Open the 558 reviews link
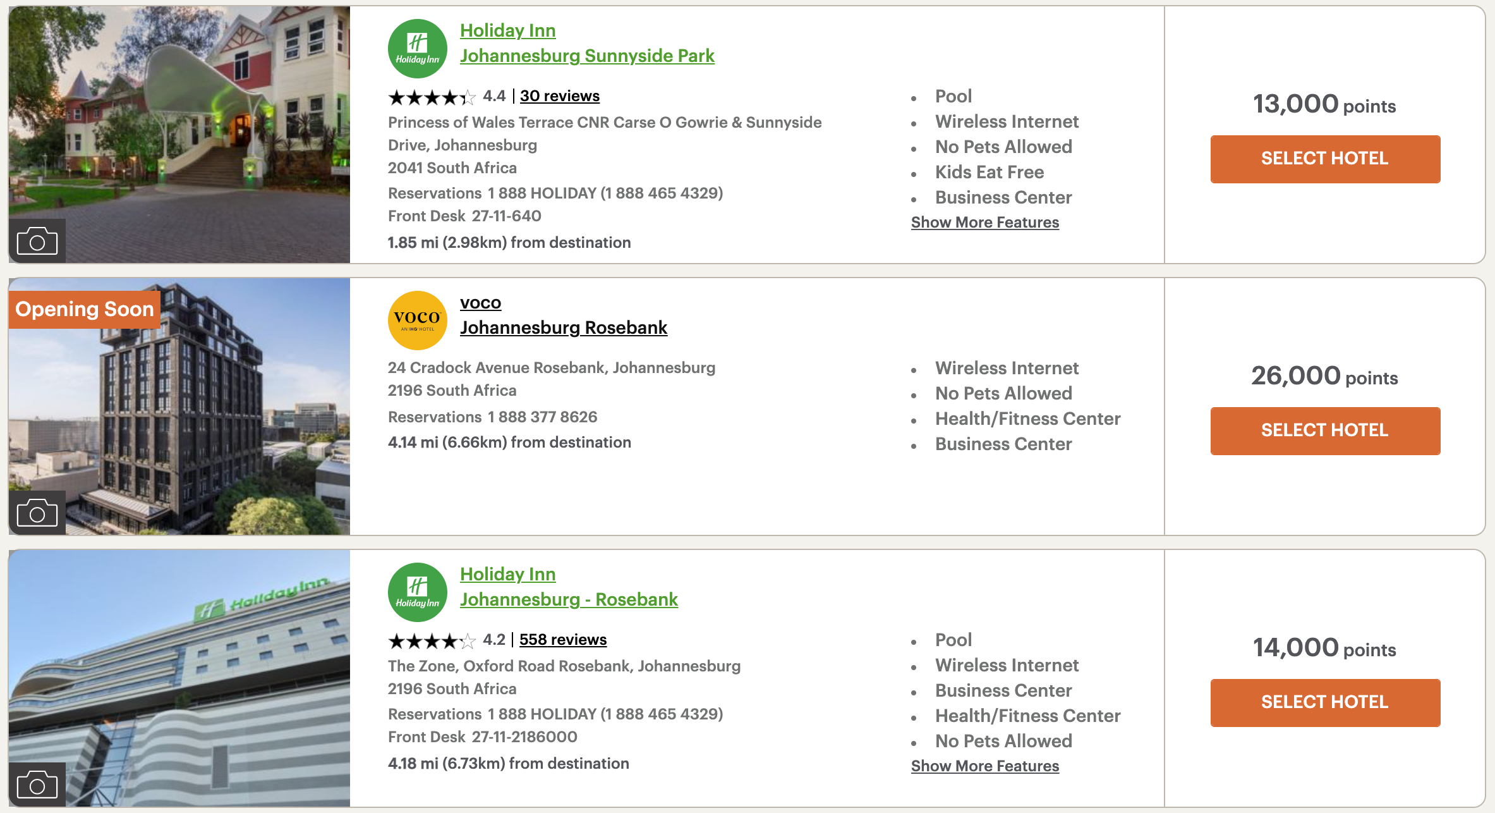Image resolution: width=1495 pixels, height=813 pixels. 562,640
